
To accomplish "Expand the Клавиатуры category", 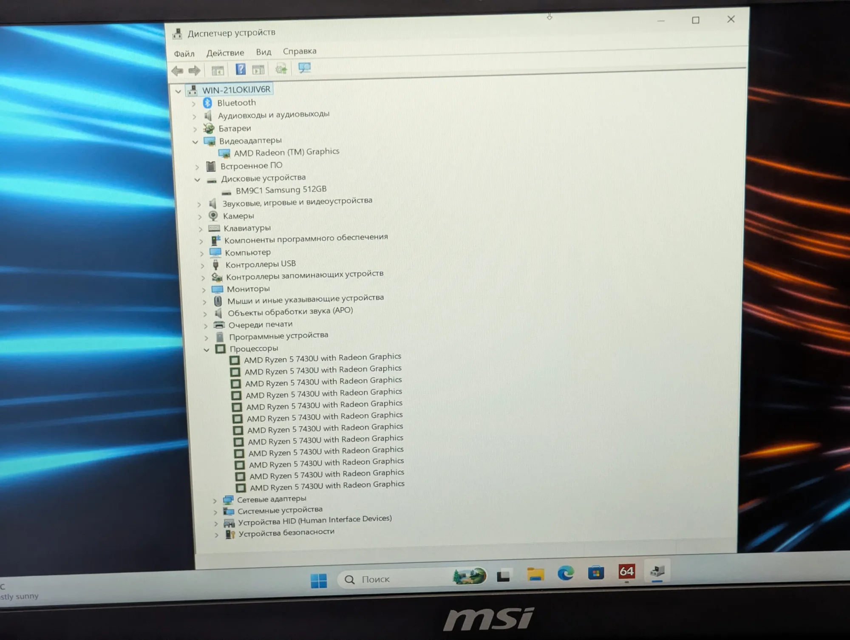I will [x=201, y=229].
